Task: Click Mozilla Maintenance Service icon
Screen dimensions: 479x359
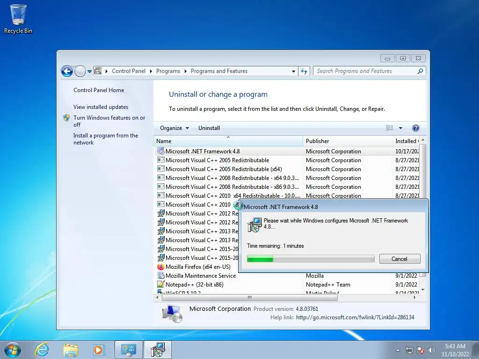Action: coord(161,275)
